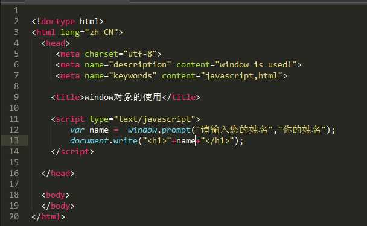Click the closing html tag on line 20
This screenshot has height=226, width=367.
tap(48, 216)
